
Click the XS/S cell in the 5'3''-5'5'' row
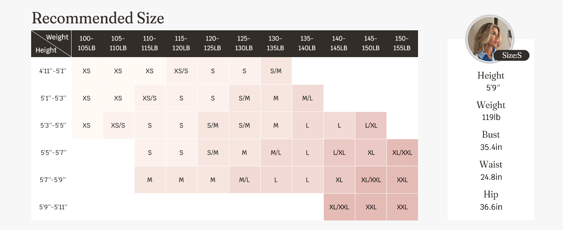click(118, 125)
